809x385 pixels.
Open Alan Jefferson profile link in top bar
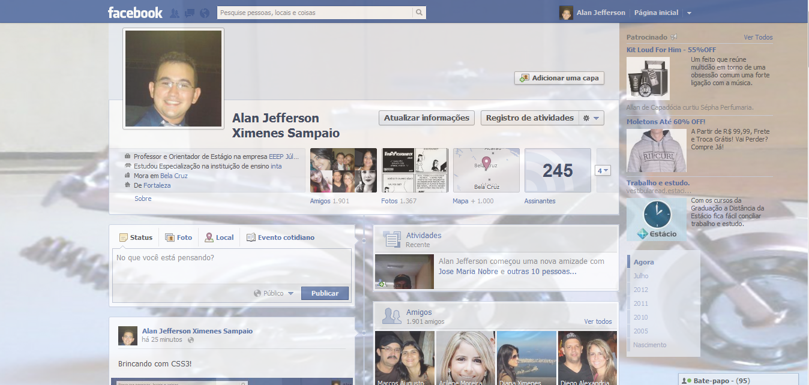601,13
